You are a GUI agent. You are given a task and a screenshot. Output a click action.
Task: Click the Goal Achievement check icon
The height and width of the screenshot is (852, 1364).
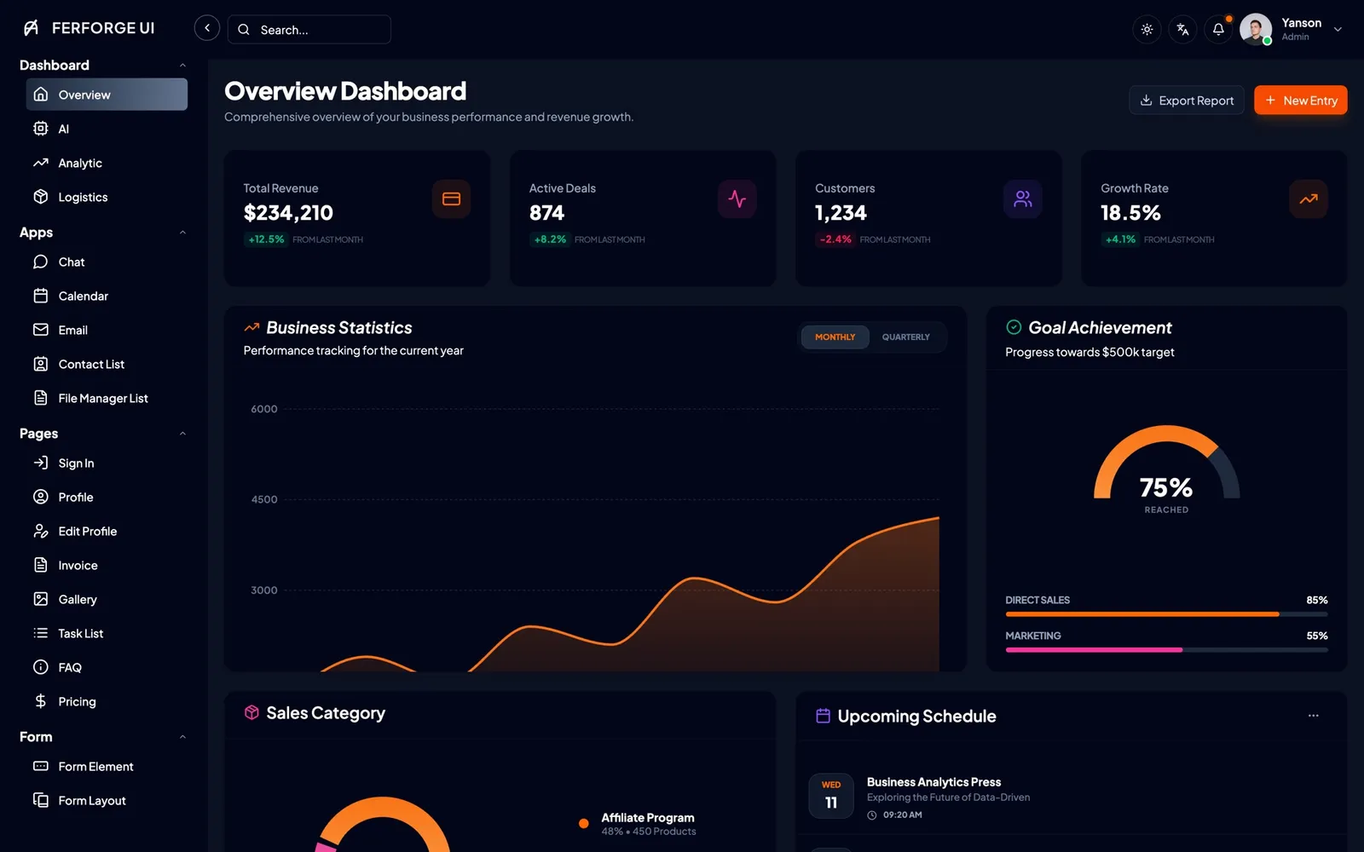[x=1014, y=327]
